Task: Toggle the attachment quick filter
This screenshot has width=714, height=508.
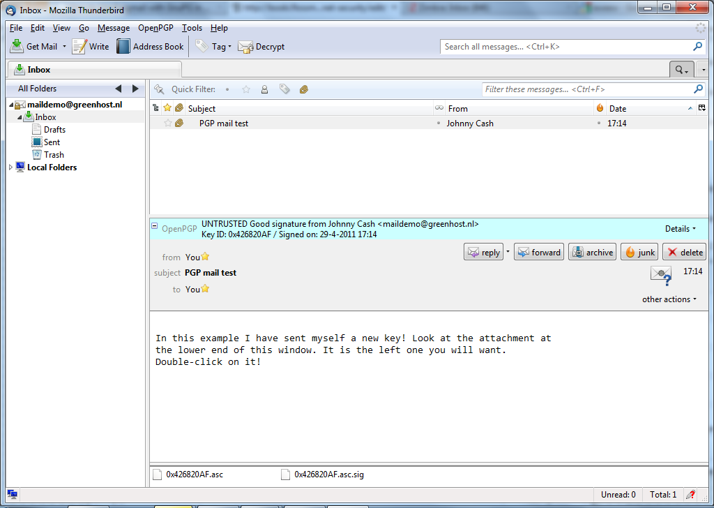Action: click(x=304, y=89)
